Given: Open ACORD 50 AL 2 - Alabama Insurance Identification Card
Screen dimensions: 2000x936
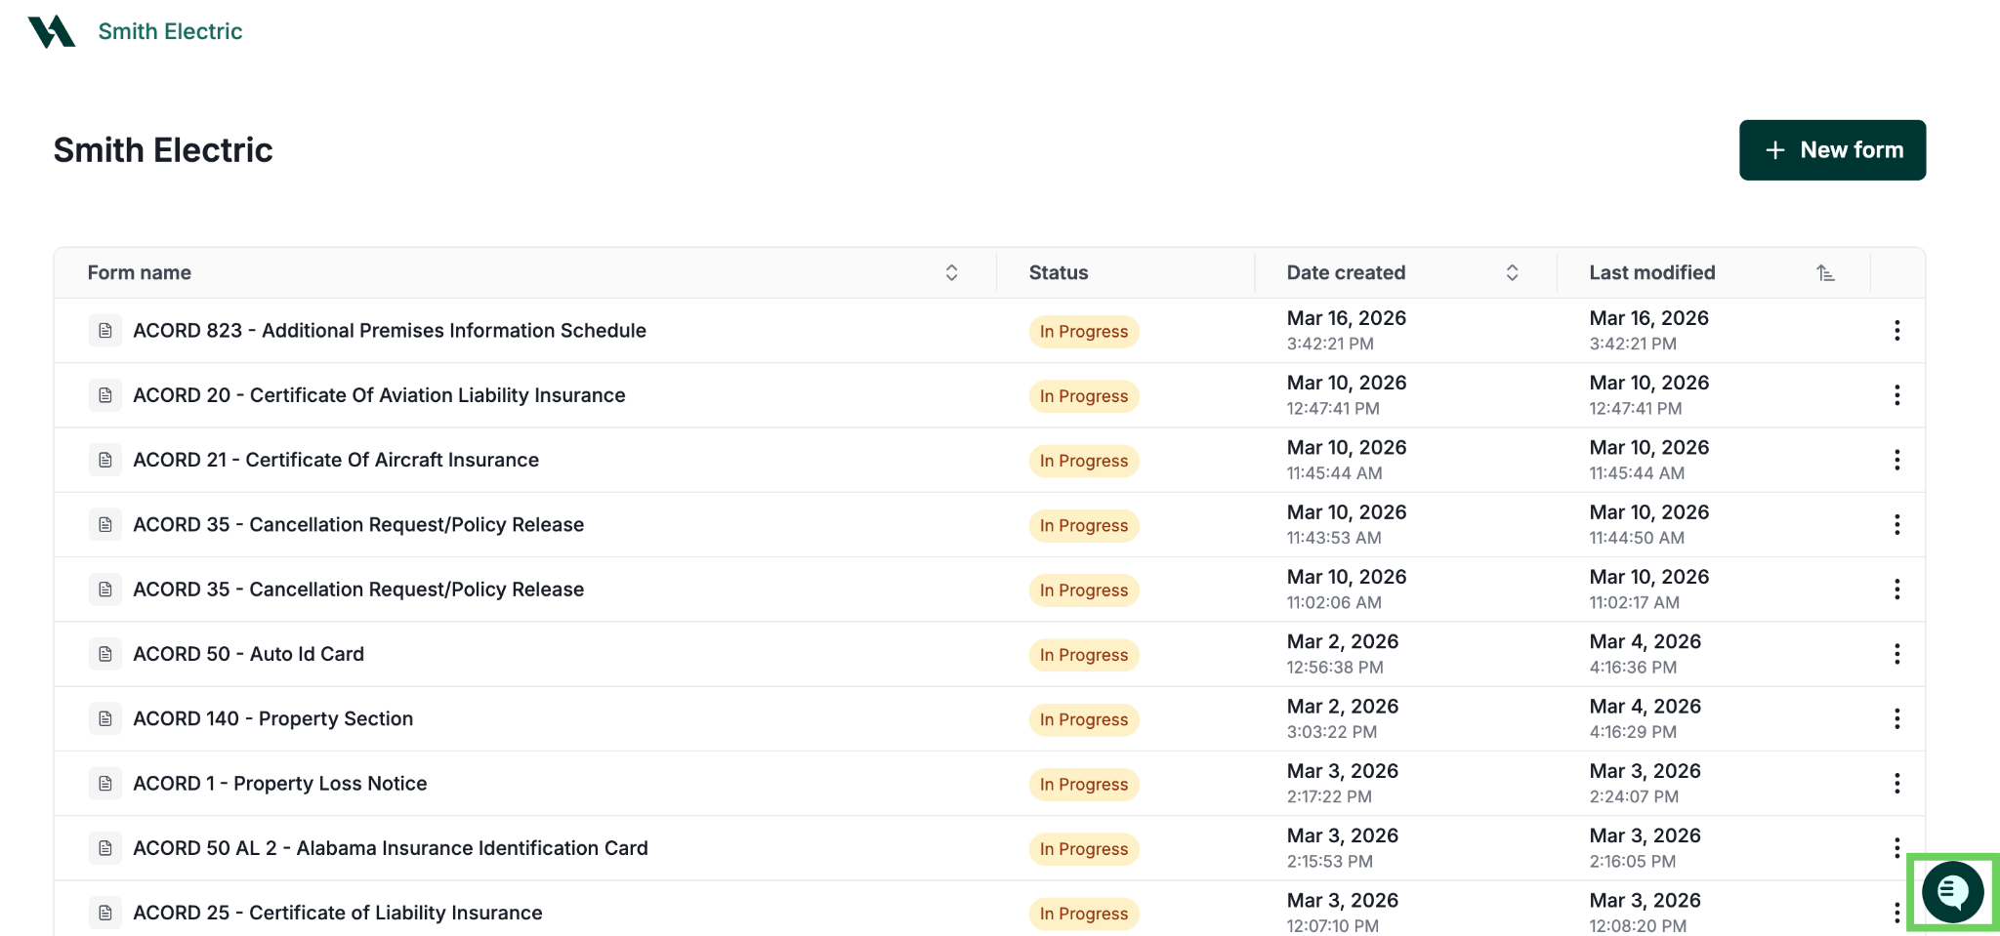Looking at the screenshot, I should click(391, 848).
